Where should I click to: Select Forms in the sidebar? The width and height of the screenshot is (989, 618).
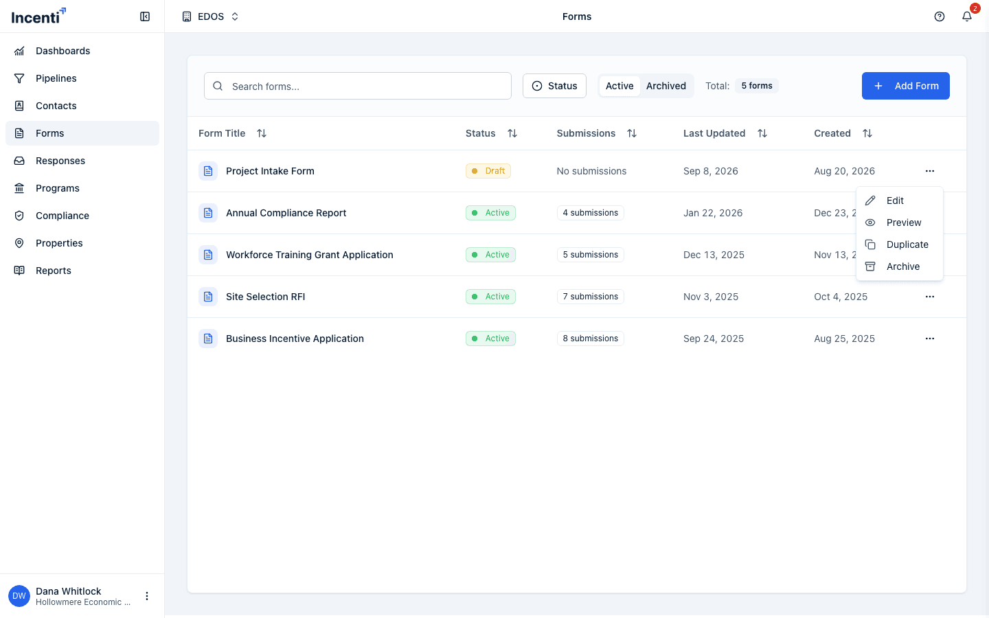(x=82, y=133)
